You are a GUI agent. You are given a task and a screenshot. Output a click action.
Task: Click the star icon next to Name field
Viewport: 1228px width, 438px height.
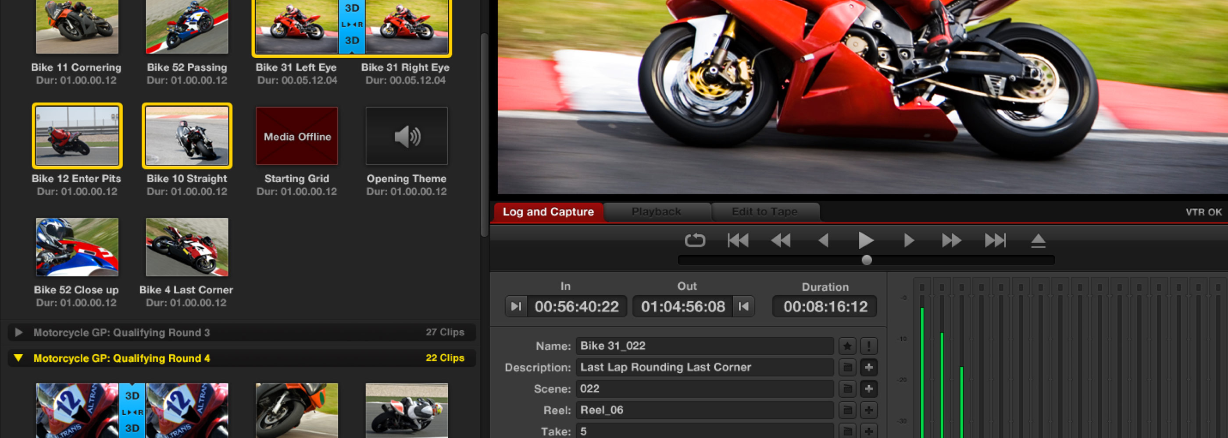point(847,346)
